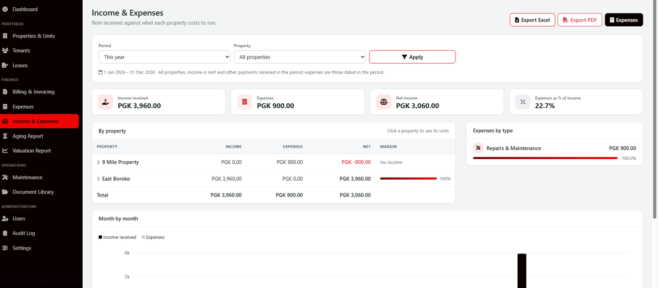
Task: Click the Users icon in sidebar
Action: 5,219
